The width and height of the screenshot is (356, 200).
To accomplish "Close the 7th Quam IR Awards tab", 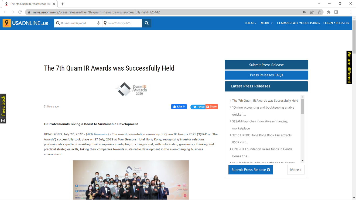I will click(54, 4).
